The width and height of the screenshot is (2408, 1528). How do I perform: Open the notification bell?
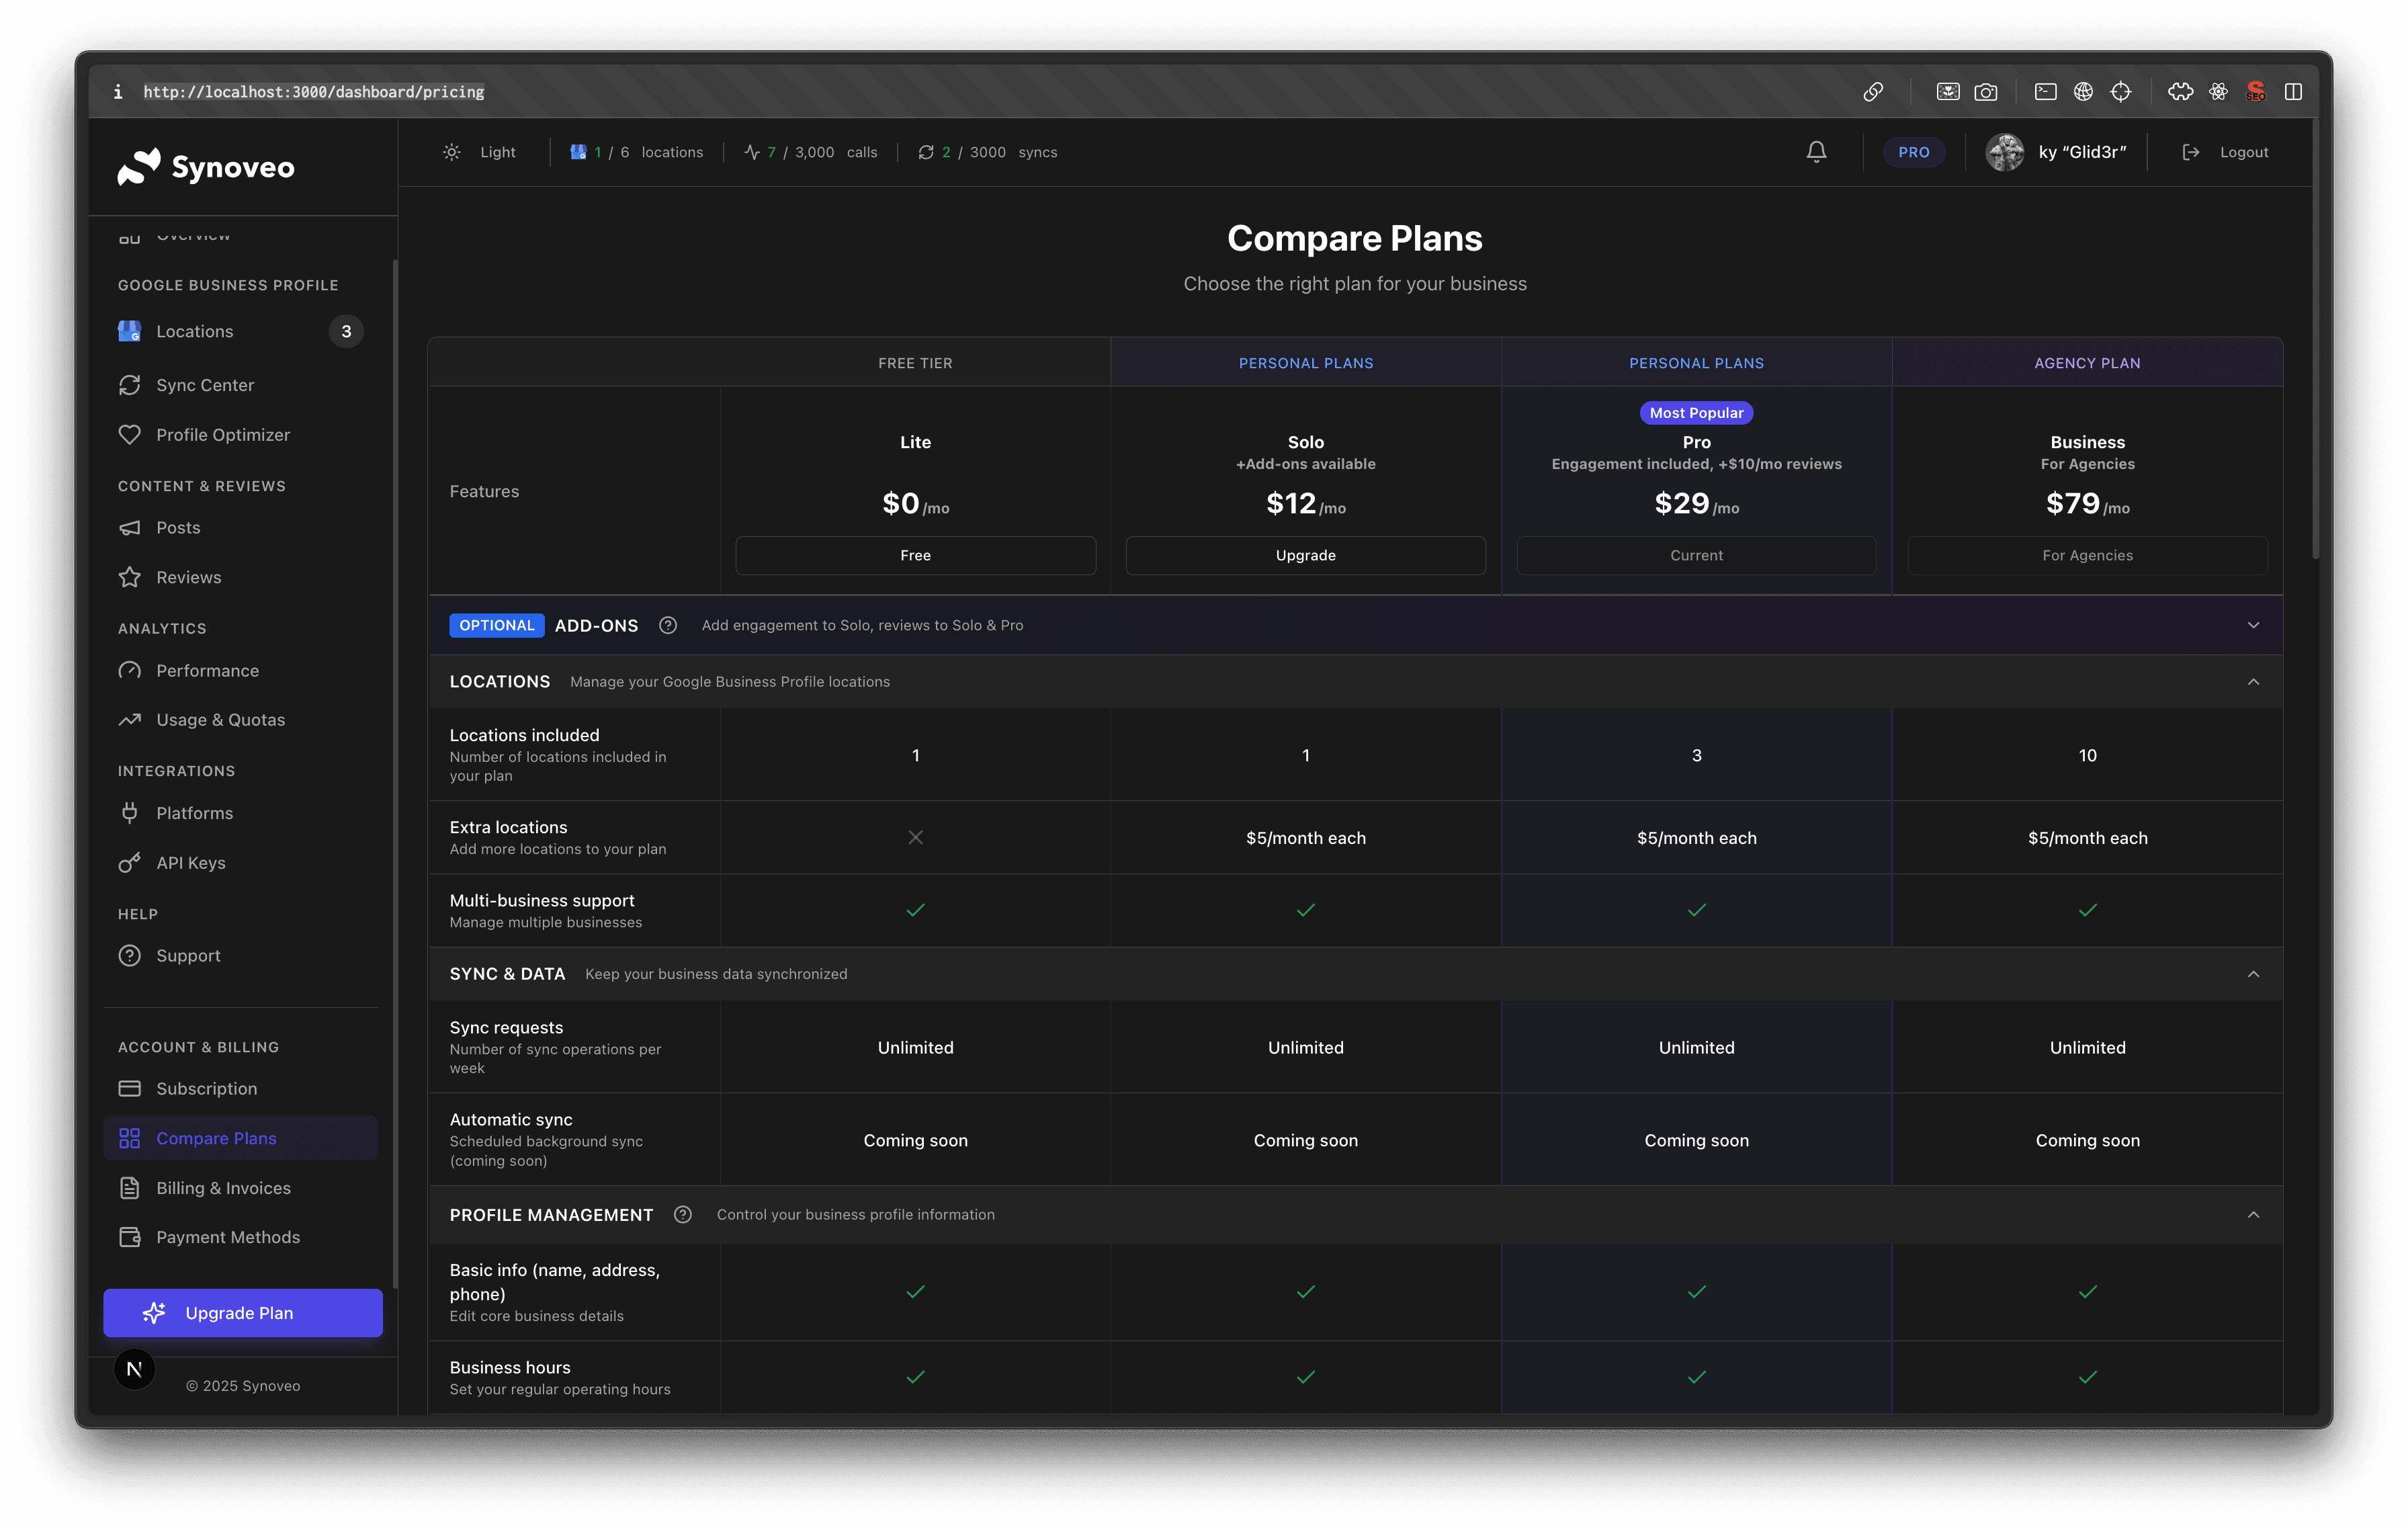click(x=1816, y=152)
